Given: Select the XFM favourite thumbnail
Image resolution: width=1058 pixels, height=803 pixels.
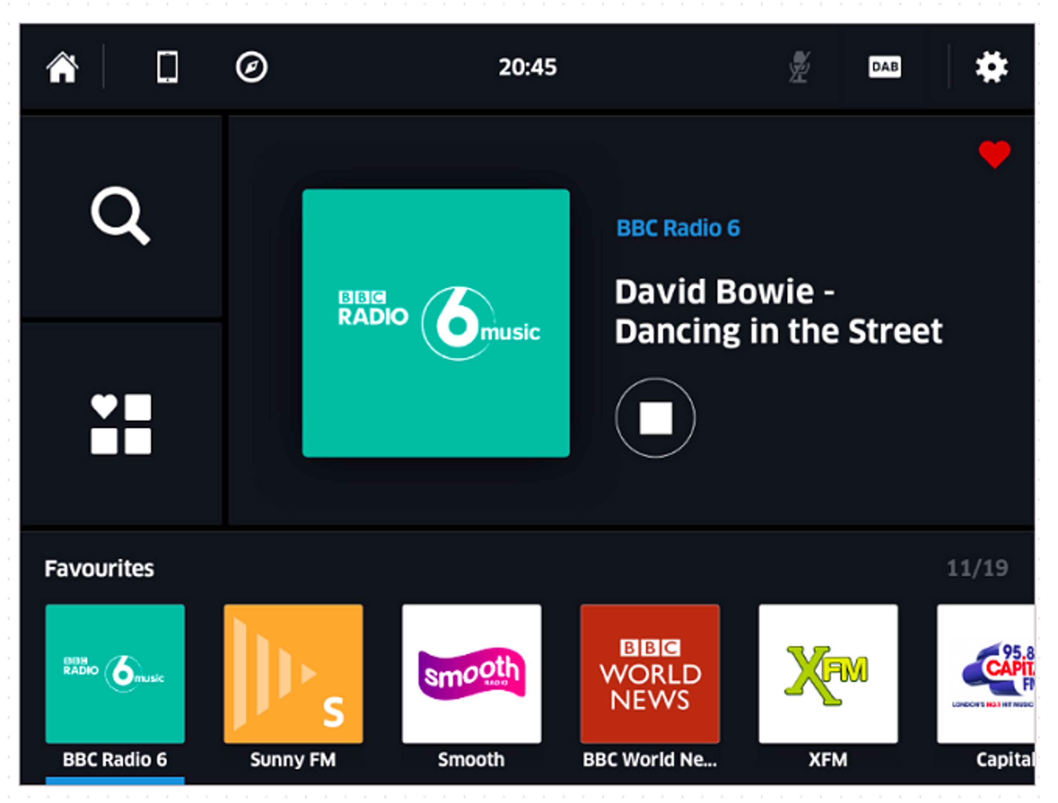Looking at the screenshot, I should 828,674.
